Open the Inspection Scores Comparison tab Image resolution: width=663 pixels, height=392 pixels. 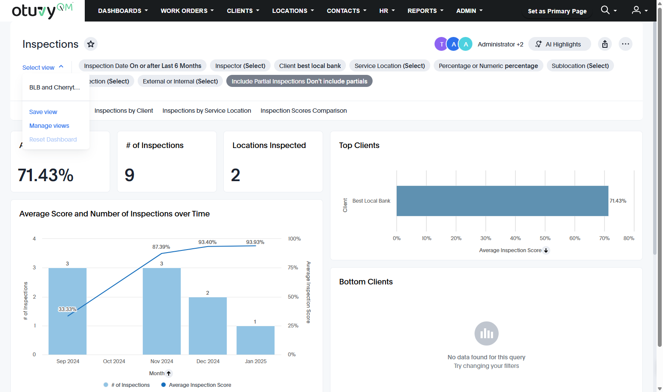[303, 111]
